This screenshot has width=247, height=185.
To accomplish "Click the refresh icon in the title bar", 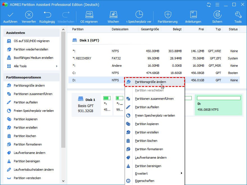I will pos(209,5).
